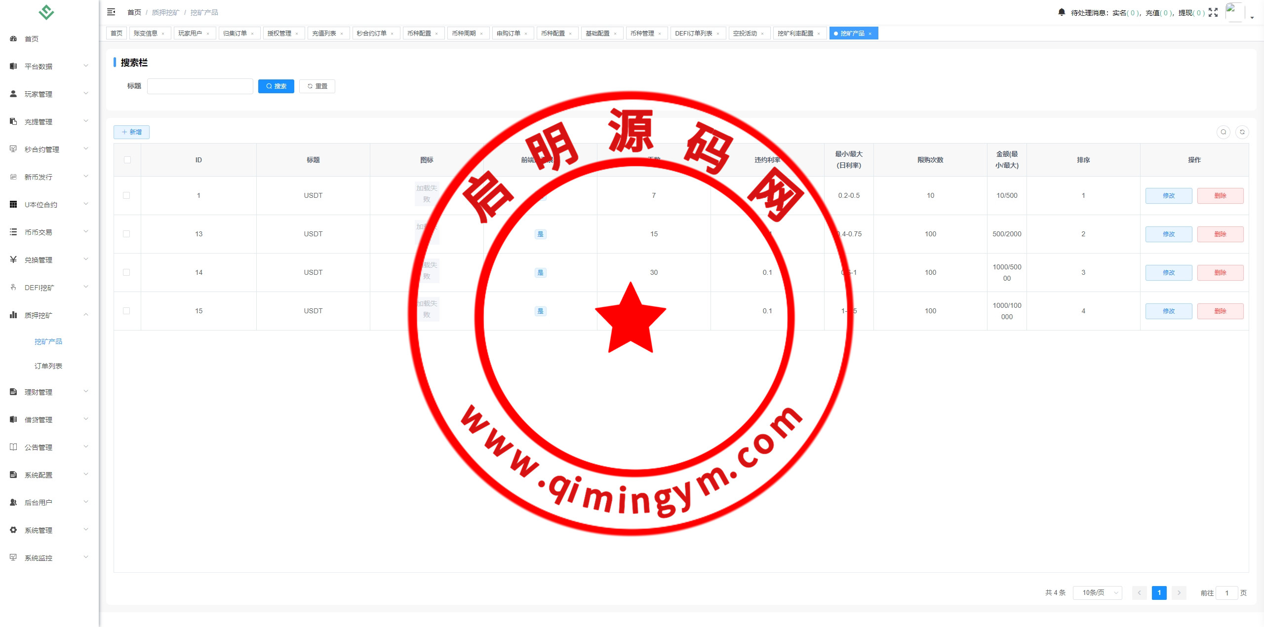Click 删除 for the row with ID 15
Screen dimensions: 1264x627
1220,311
